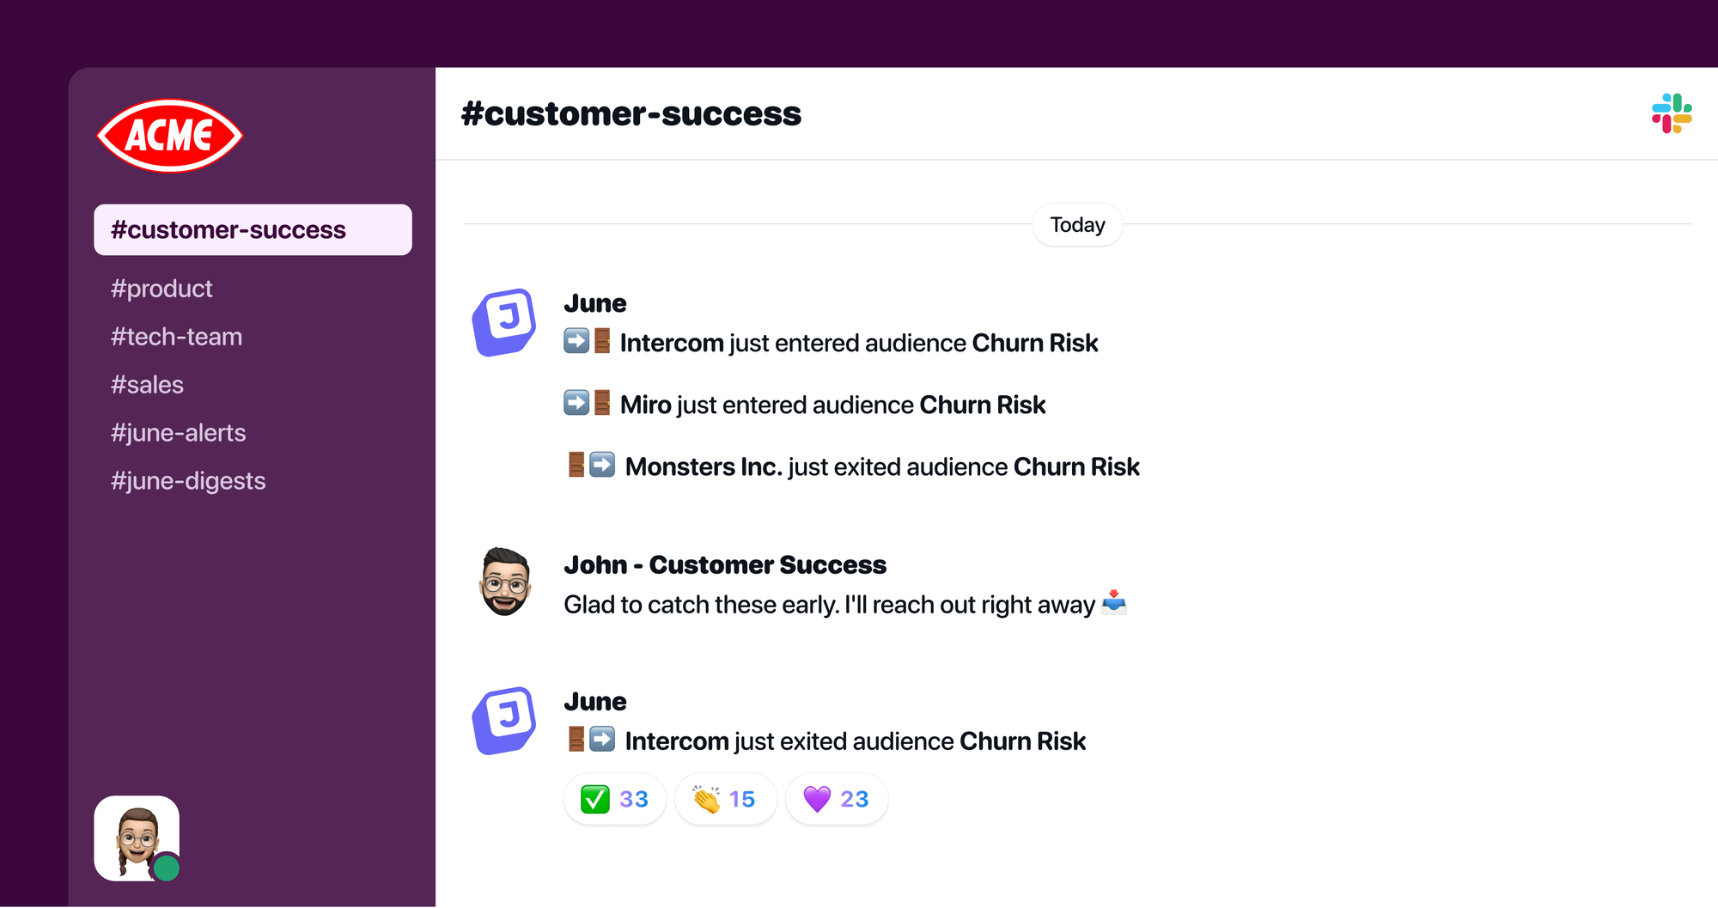Click the green online status dot
This screenshot has height=908, width=1718.
point(166,868)
